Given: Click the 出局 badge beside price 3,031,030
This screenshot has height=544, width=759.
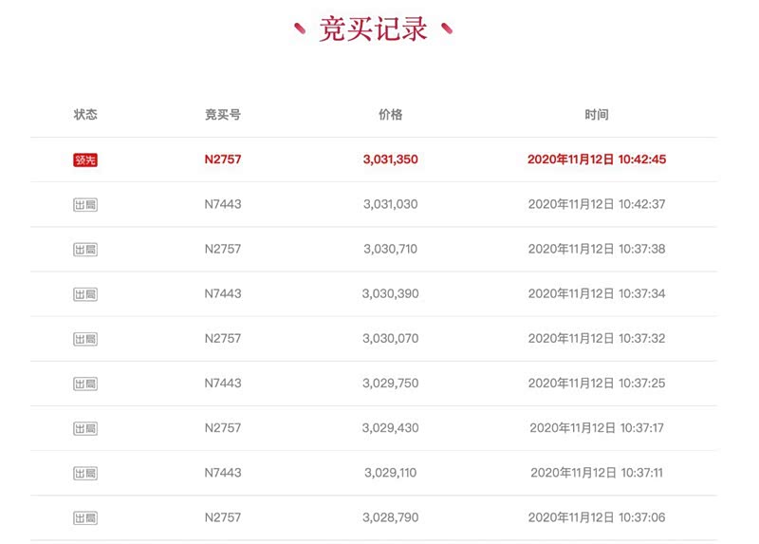Looking at the screenshot, I should coord(85,204).
